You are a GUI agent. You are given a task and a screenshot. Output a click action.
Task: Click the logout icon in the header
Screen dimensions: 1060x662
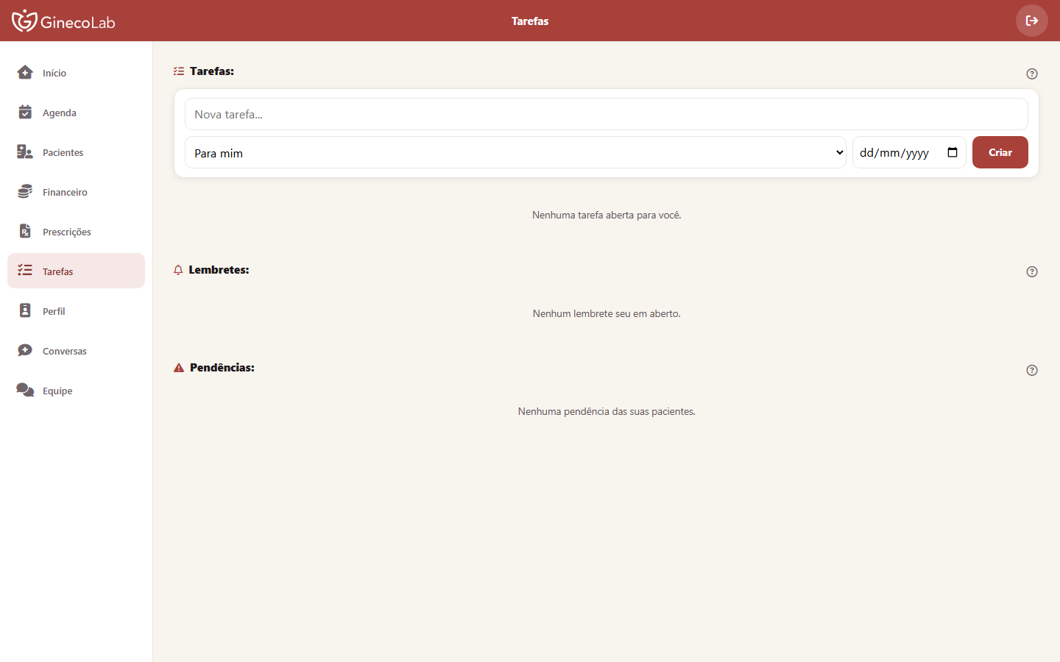click(1032, 21)
